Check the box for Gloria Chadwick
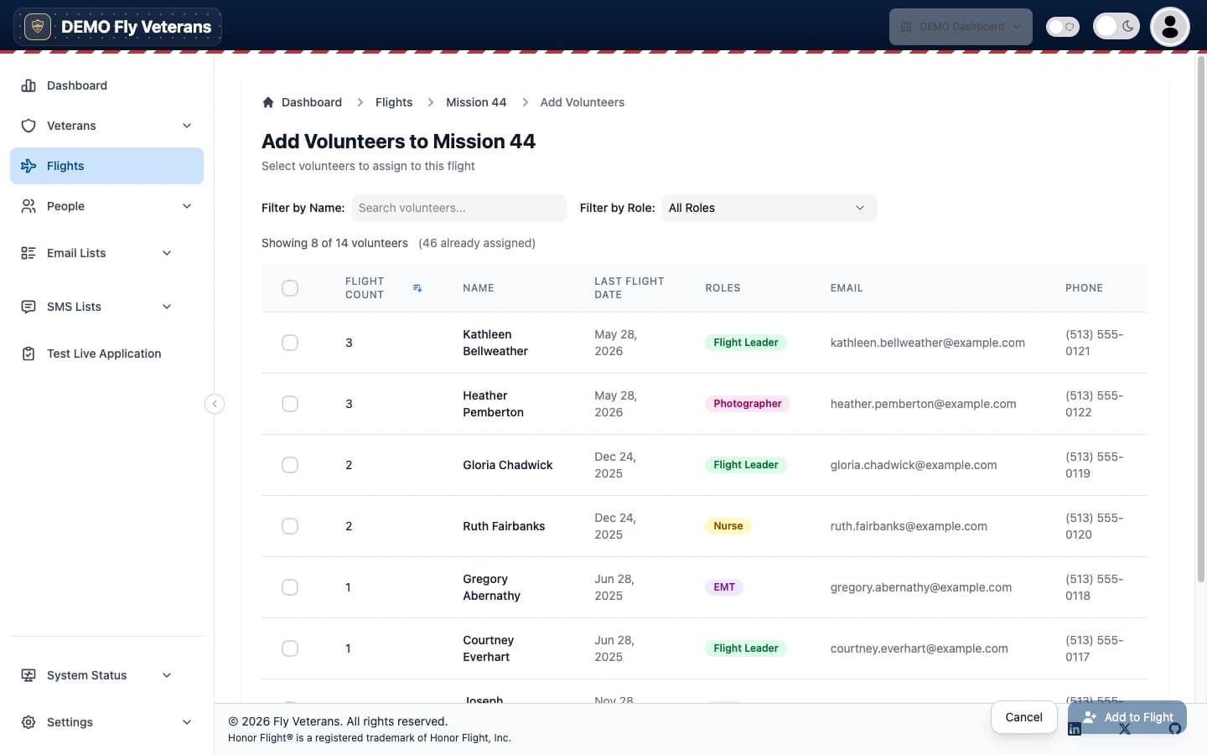The height and width of the screenshot is (754, 1207). (290, 465)
